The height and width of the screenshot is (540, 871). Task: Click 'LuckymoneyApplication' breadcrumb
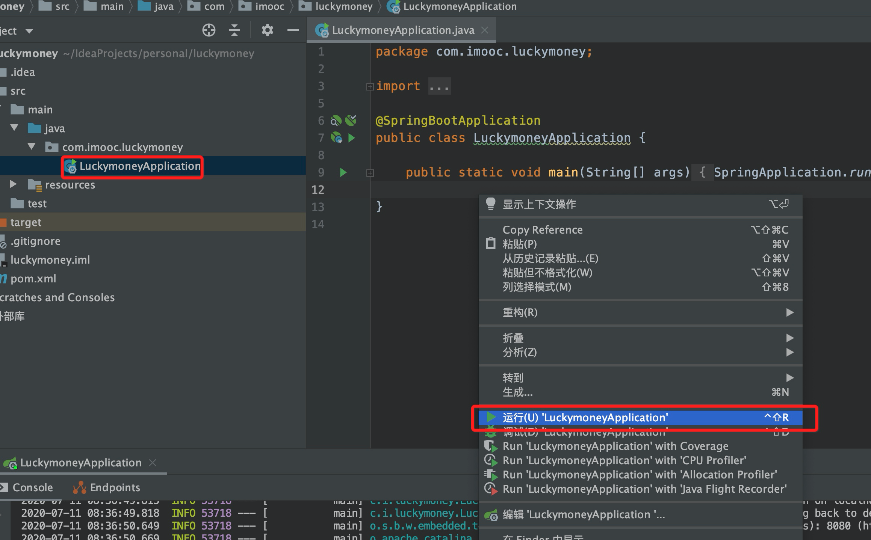(452, 6)
